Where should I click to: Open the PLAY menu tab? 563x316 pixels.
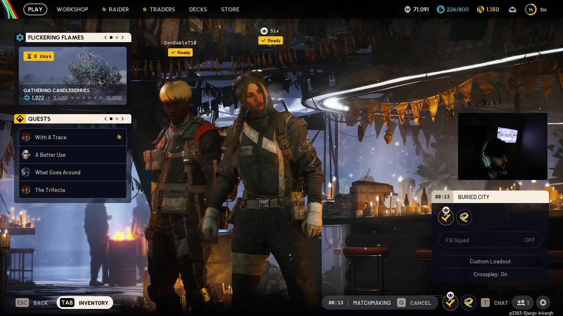[35, 9]
